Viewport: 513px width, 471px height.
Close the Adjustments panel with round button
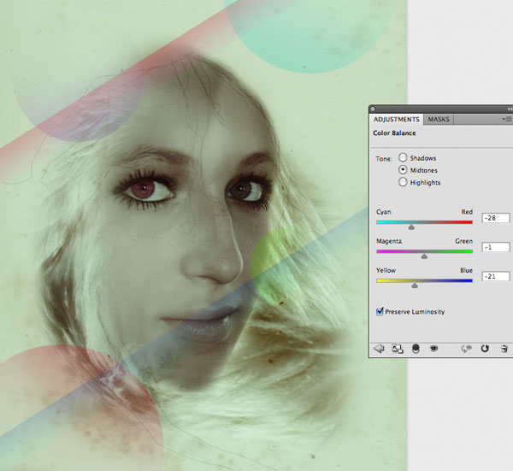(373, 109)
